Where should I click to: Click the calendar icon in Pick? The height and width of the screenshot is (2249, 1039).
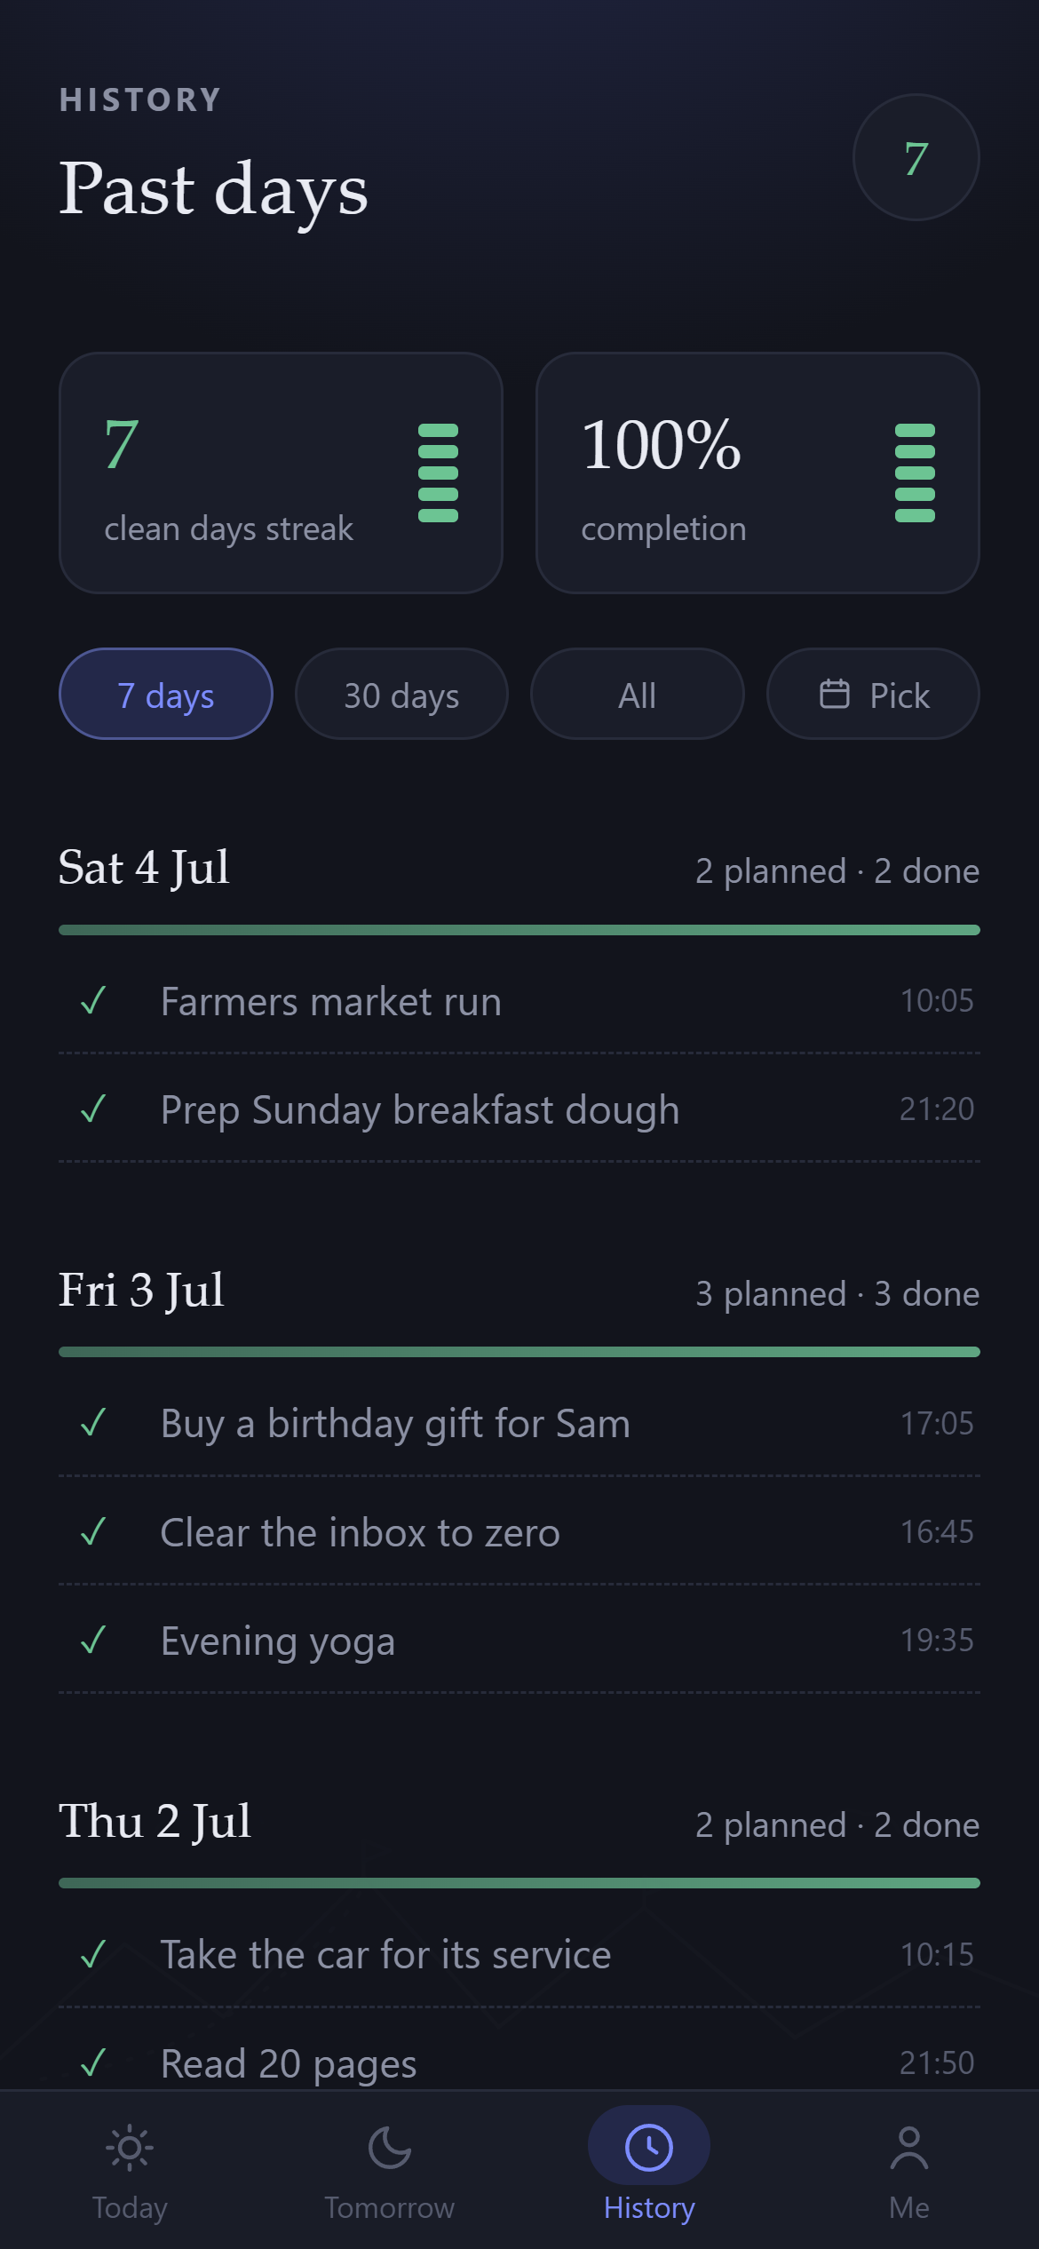(834, 694)
